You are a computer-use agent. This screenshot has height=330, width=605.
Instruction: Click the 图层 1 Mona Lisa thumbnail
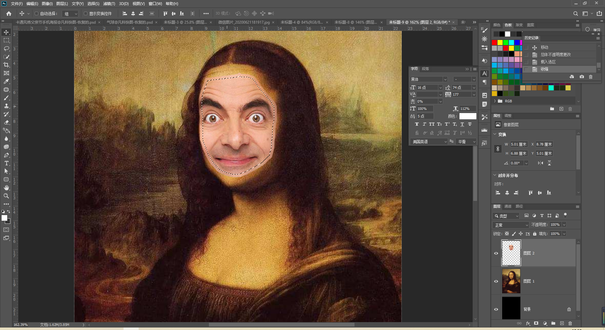tap(511, 281)
